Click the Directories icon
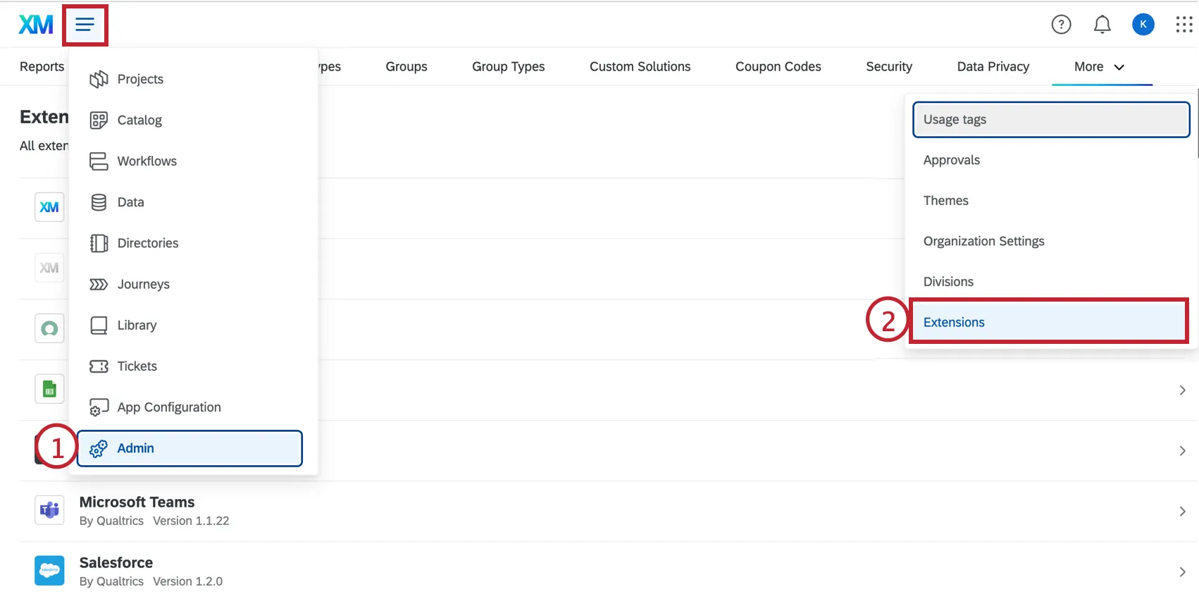The height and width of the screenshot is (599, 1199). click(99, 243)
